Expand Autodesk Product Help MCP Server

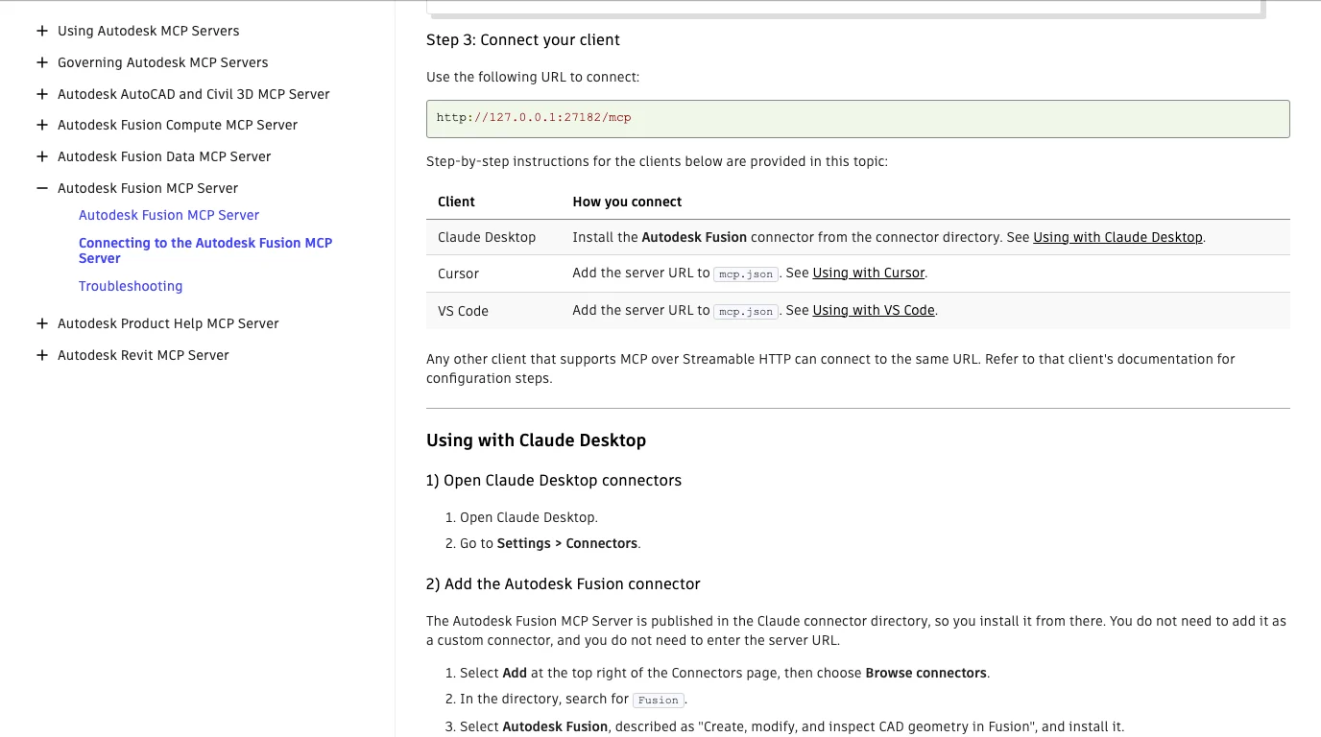tap(41, 323)
